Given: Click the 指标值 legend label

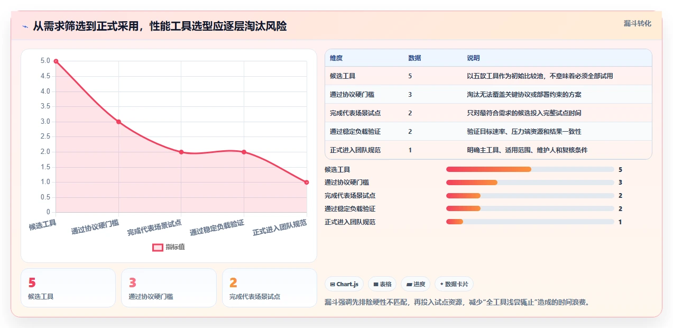Looking at the screenshot, I should point(175,247).
